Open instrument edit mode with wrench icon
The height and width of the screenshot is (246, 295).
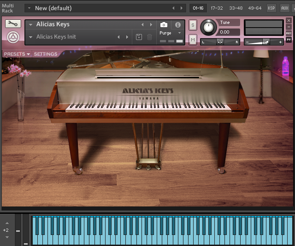[13, 24]
